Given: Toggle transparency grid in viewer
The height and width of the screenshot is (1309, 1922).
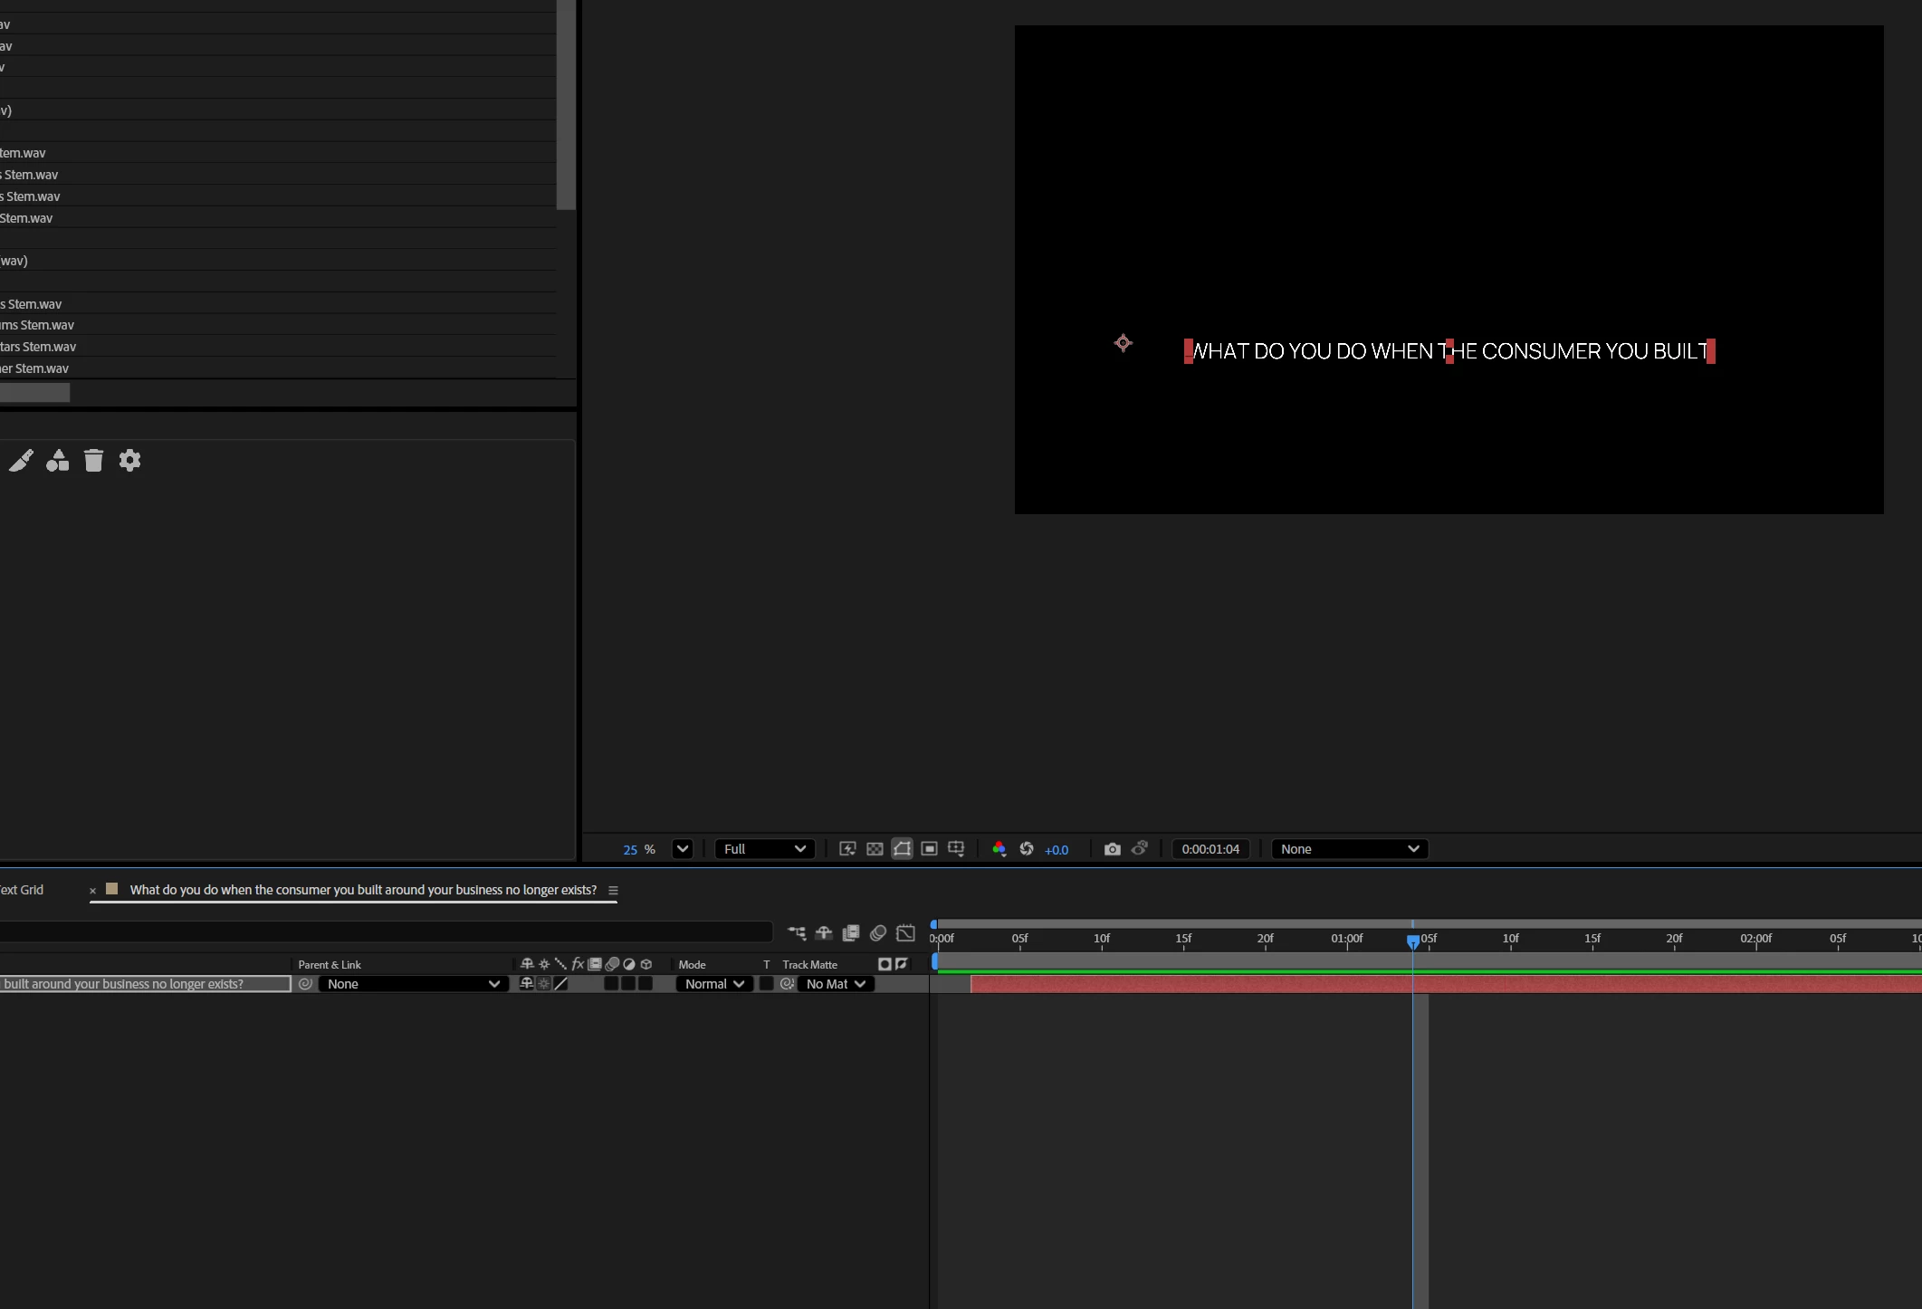Looking at the screenshot, I should [875, 849].
